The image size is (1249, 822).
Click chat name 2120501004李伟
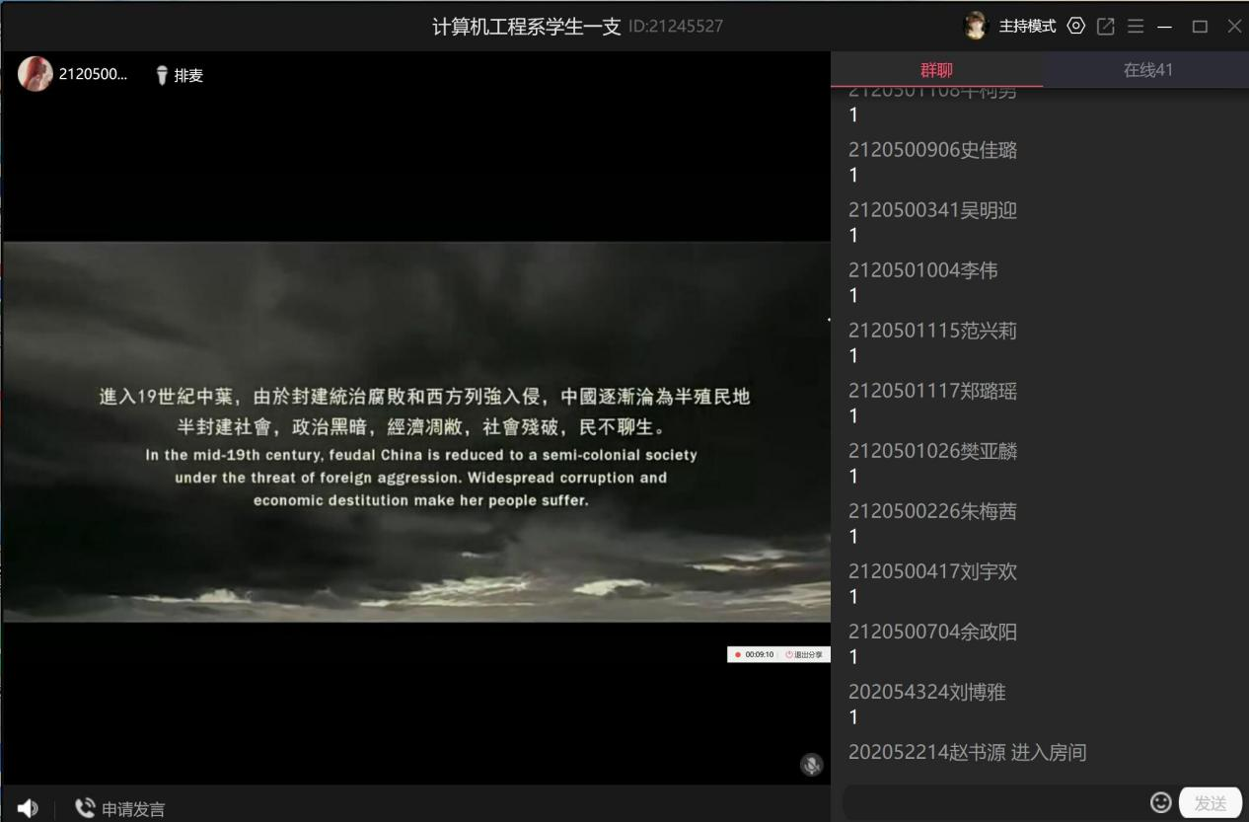click(x=923, y=270)
